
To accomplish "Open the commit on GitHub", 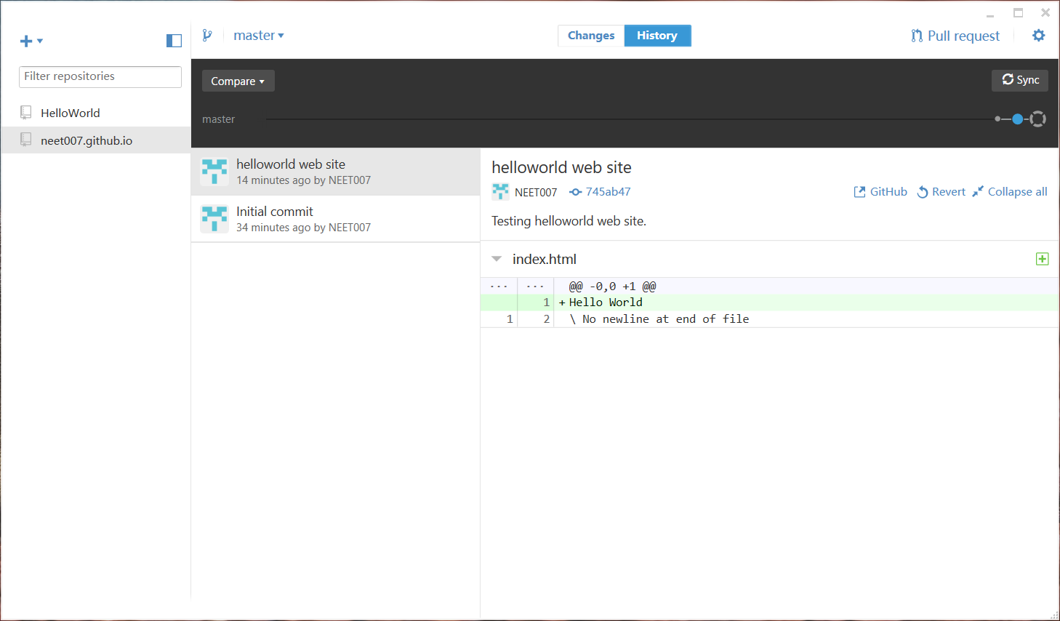I will pos(880,192).
